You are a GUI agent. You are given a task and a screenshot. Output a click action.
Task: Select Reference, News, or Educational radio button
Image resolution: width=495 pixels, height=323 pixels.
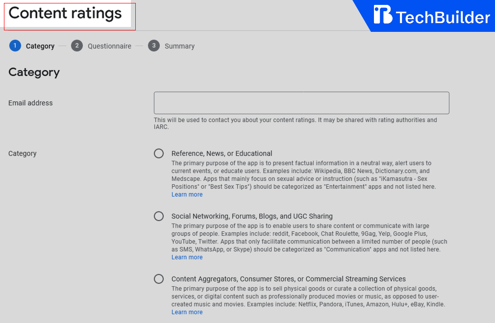click(x=159, y=153)
